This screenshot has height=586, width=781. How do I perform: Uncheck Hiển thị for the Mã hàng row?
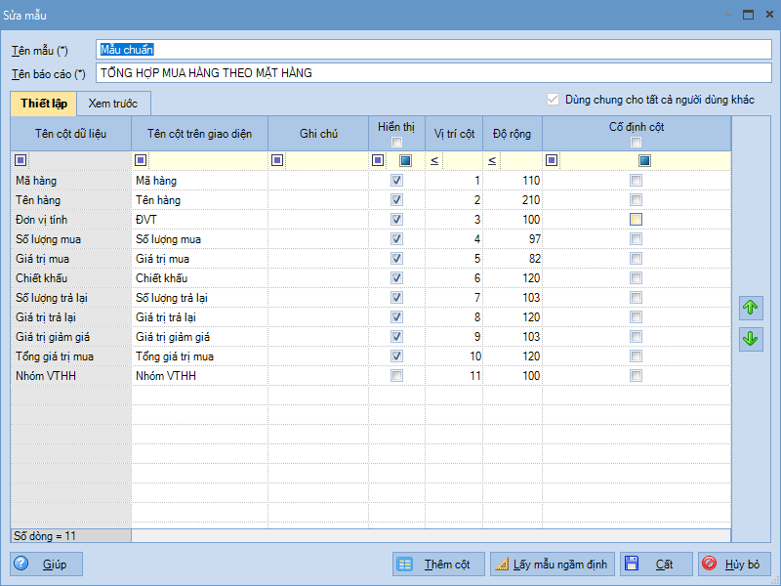(396, 181)
